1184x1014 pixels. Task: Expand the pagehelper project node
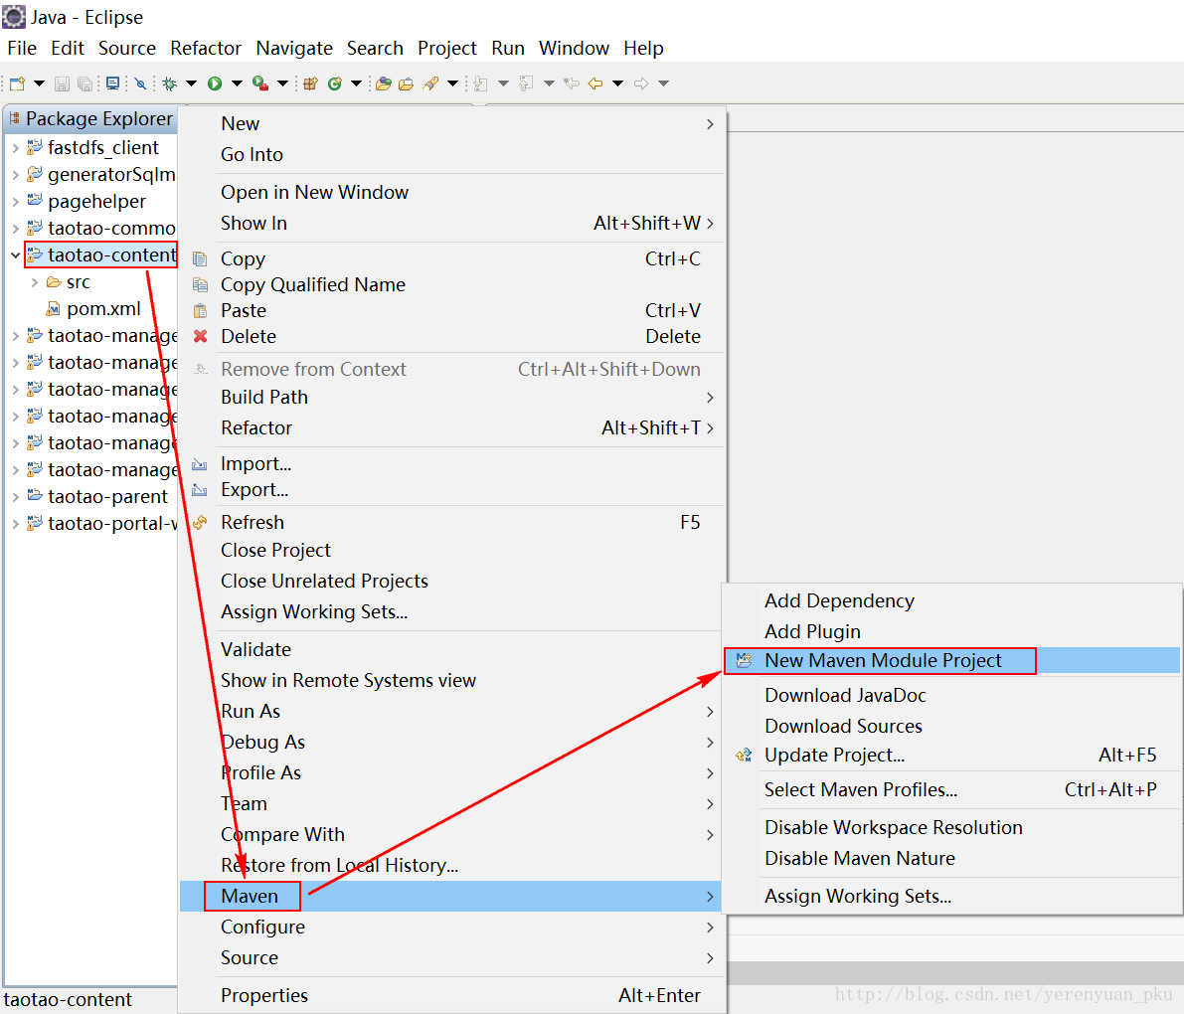(x=16, y=202)
